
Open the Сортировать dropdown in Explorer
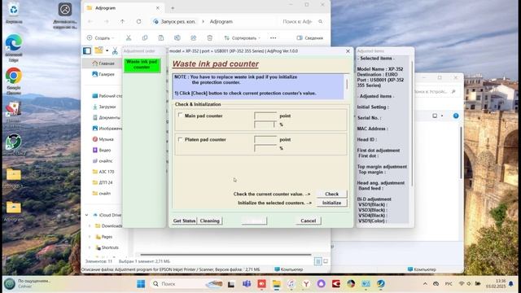pyautogui.click(x=243, y=38)
